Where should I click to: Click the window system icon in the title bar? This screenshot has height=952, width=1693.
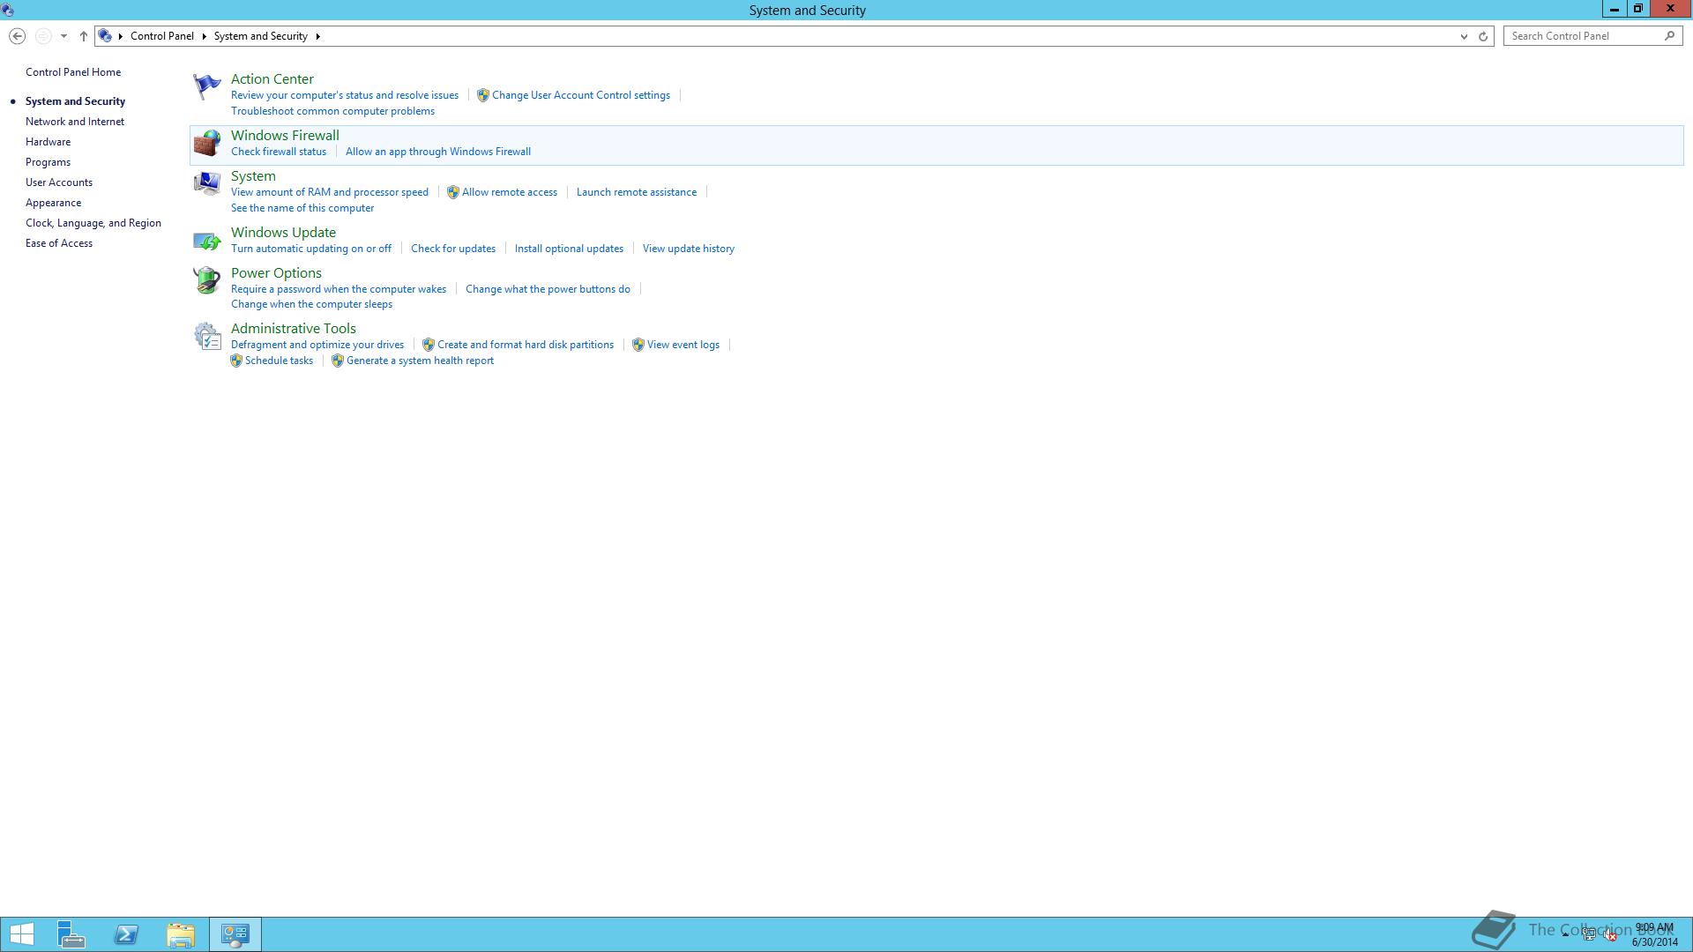tap(8, 10)
